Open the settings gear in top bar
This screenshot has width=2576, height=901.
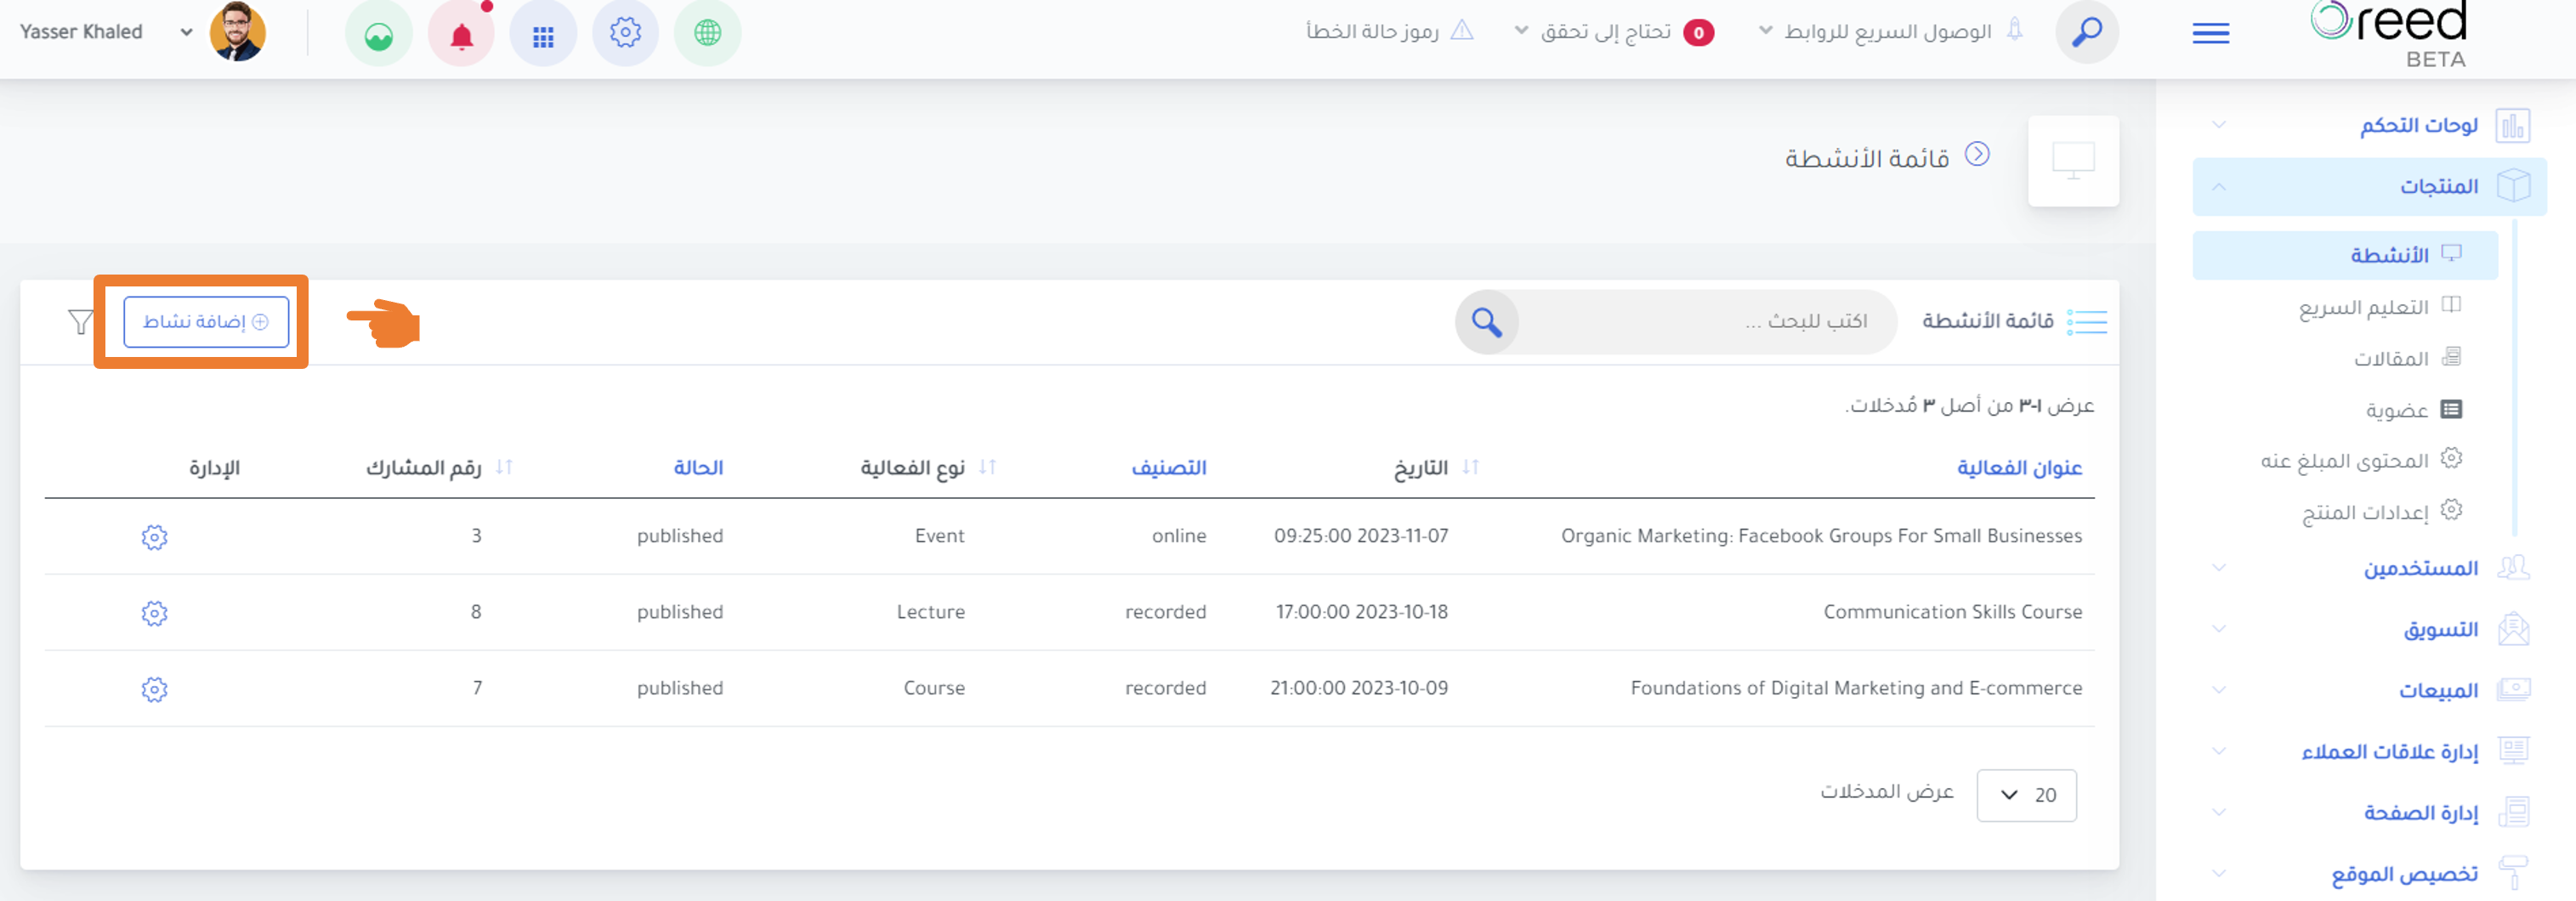[x=625, y=33]
